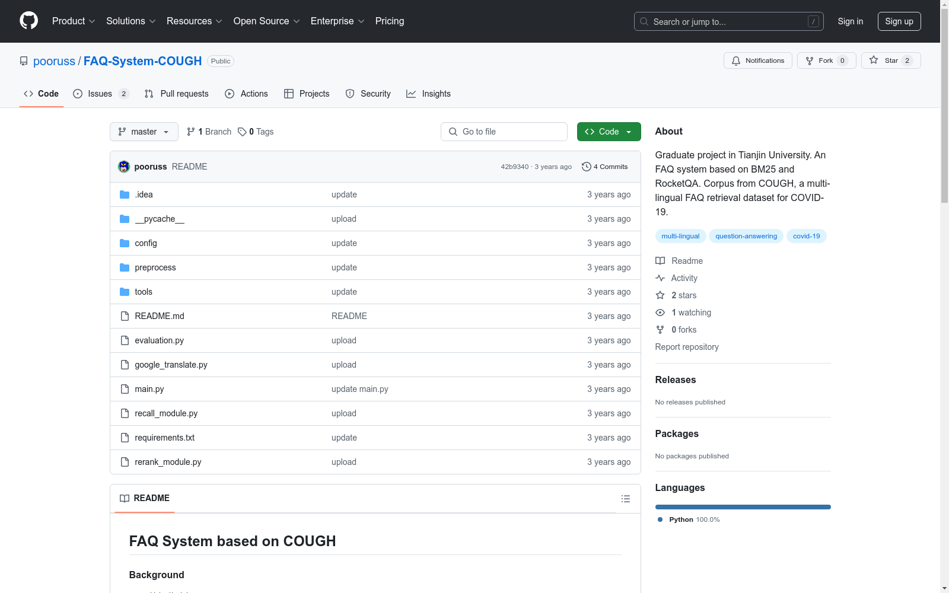Screen dimensions: 949x593
Task: Expand the green Code dropdown button
Action: coord(609,132)
